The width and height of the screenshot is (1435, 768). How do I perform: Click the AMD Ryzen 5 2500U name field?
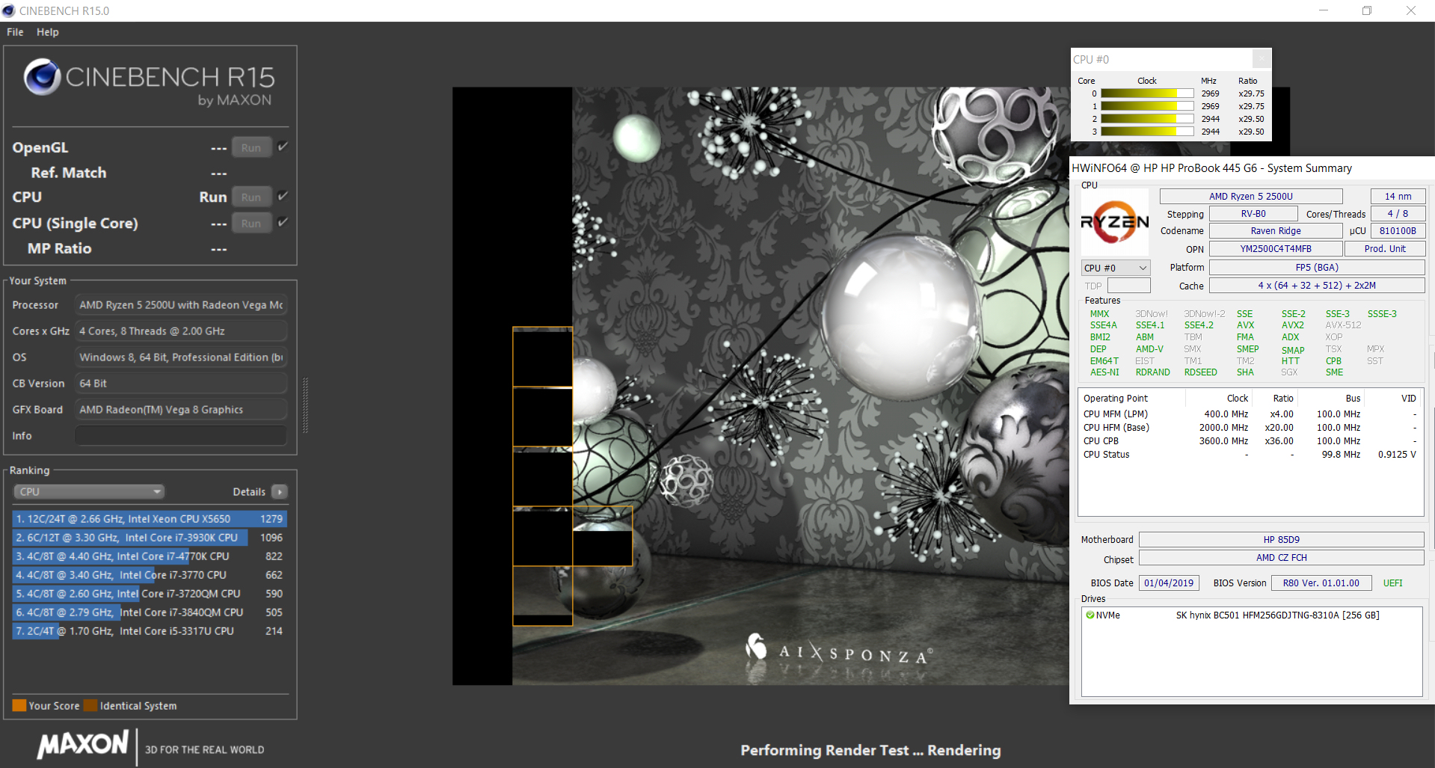coord(1251,196)
